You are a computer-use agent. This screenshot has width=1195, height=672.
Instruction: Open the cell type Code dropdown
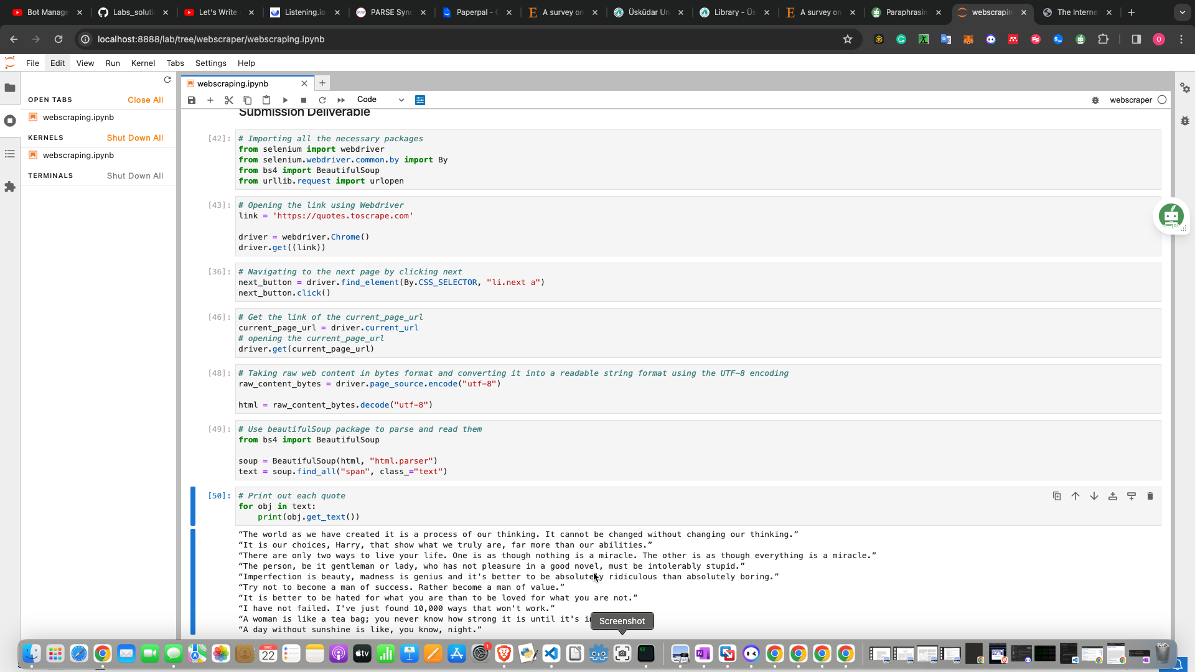[x=380, y=100]
